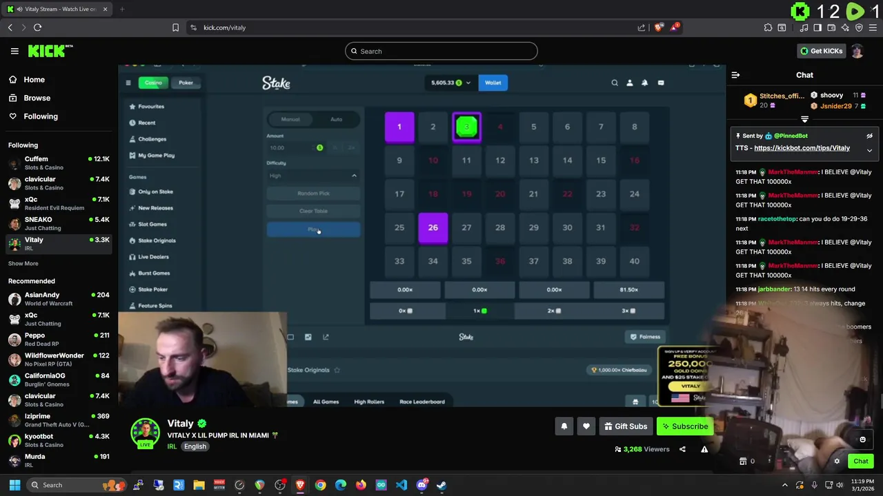The height and width of the screenshot is (496, 883).
Task: Open the Stake balance currency dropdown
Action: 452,83
